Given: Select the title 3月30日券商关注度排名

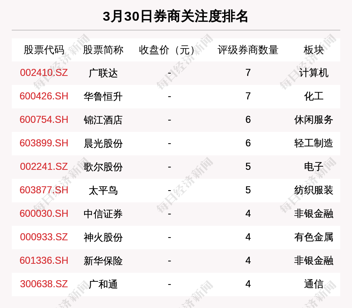Looking at the screenshot, I should coord(175,16).
